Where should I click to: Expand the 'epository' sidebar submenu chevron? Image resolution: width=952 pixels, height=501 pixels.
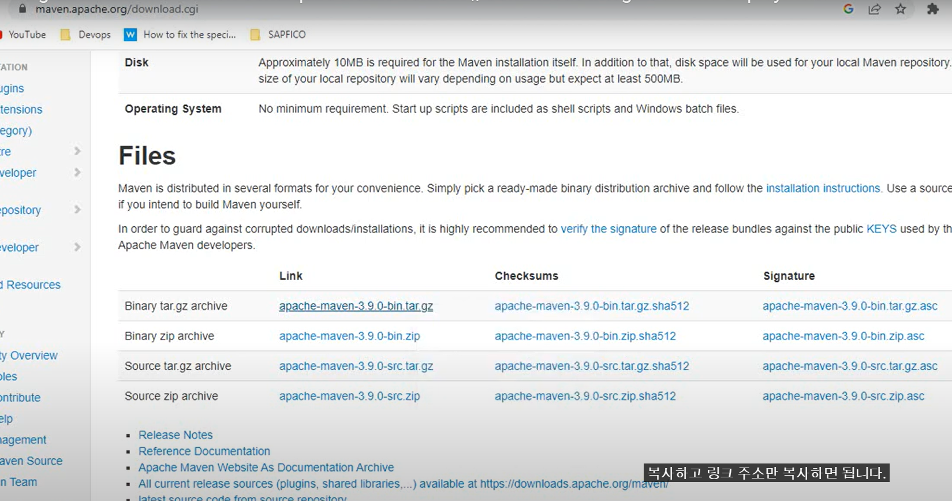click(x=77, y=210)
